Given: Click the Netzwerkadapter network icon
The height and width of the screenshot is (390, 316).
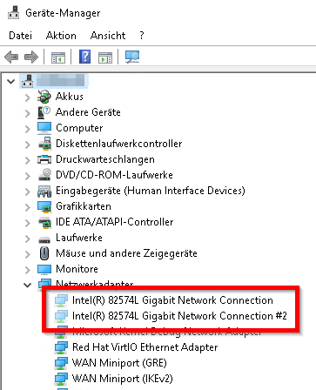Looking at the screenshot, I should coord(44,283).
